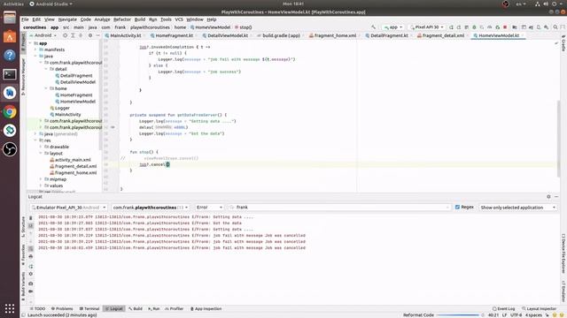Open Emulator Pixel_API_30 device dropdown in Logcat
The height and width of the screenshot is (318, 567).
(x=69, y=208)
